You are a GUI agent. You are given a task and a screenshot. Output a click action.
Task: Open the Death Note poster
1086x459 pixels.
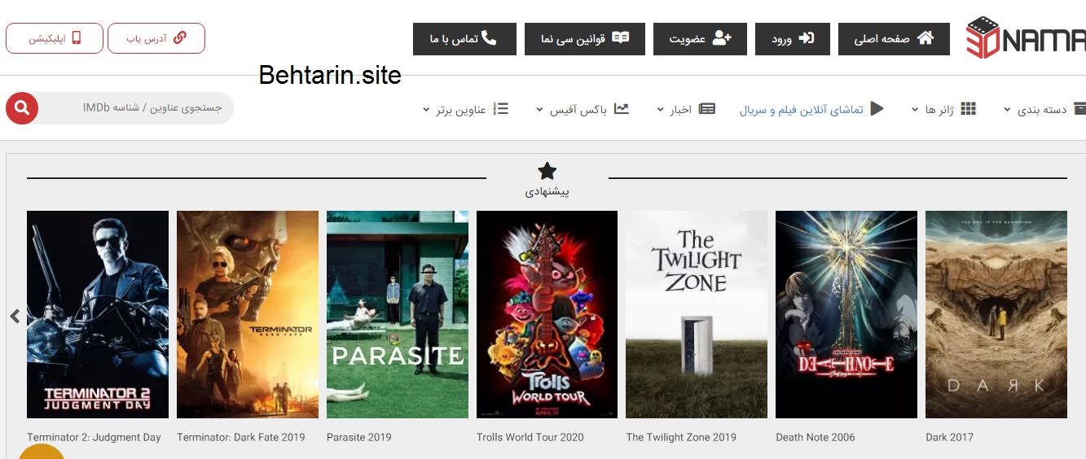point(846,314)
